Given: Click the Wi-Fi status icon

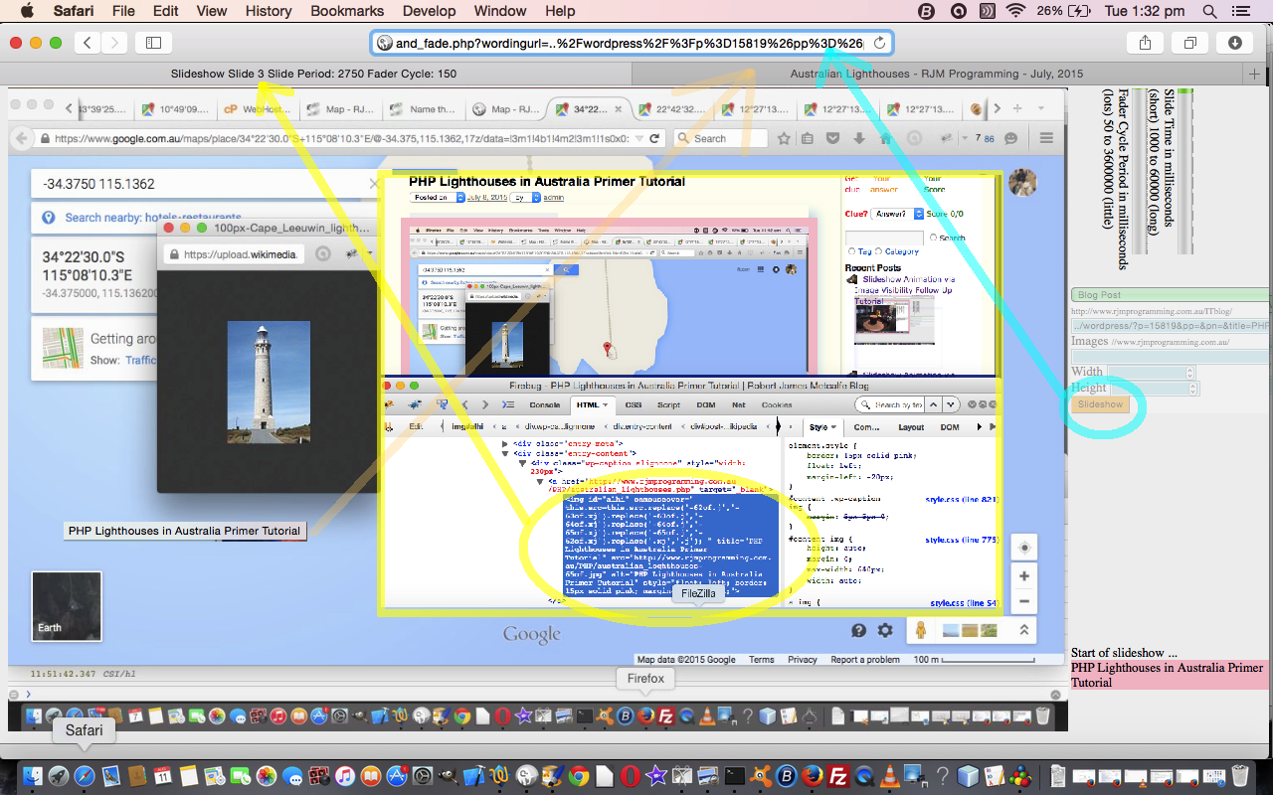Looking at the screenshot, I should pos(1014,11).
